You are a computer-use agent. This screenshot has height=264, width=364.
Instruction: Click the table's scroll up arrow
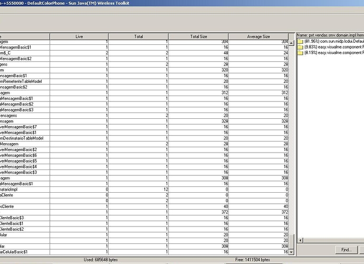291,43
